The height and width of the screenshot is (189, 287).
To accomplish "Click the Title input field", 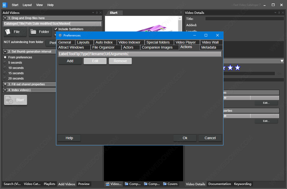I will point(244,19).
